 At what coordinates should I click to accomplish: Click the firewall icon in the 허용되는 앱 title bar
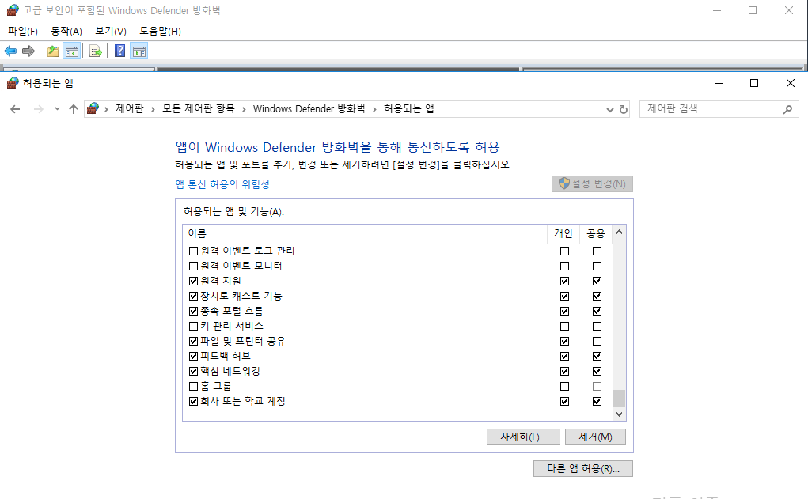13,83
